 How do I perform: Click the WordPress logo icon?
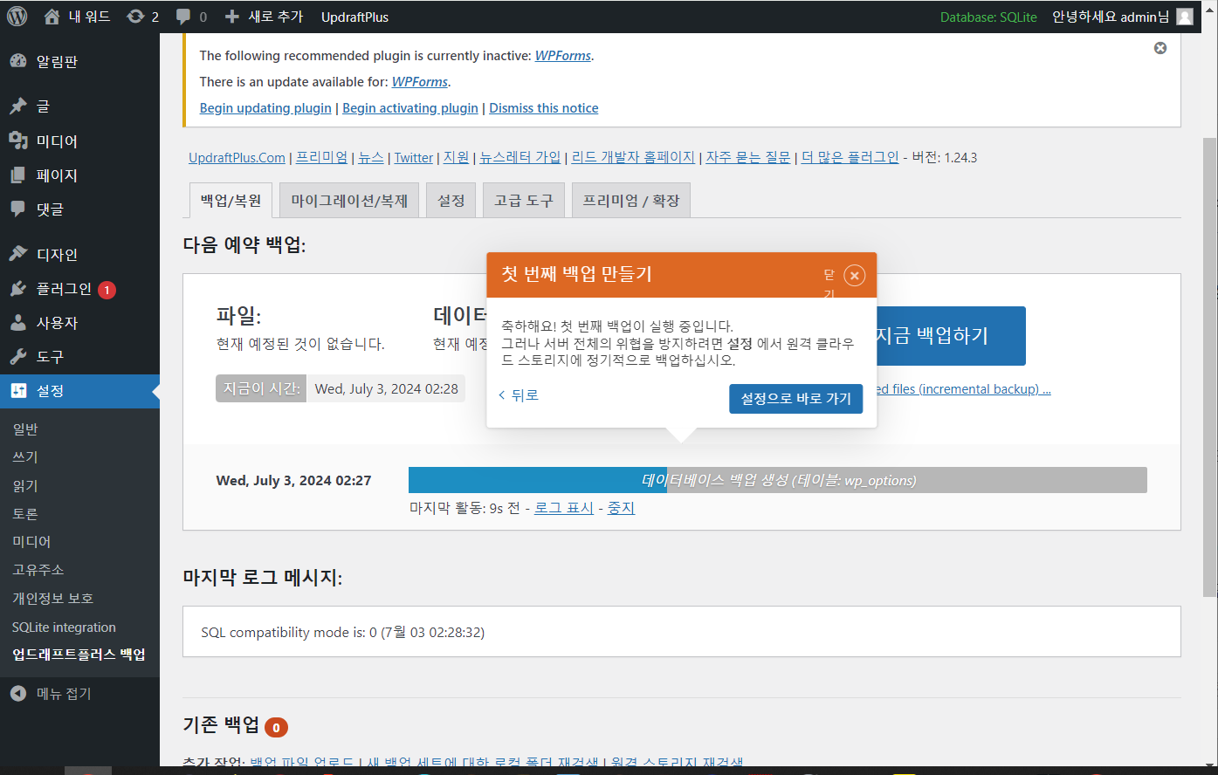click(17, 17)
